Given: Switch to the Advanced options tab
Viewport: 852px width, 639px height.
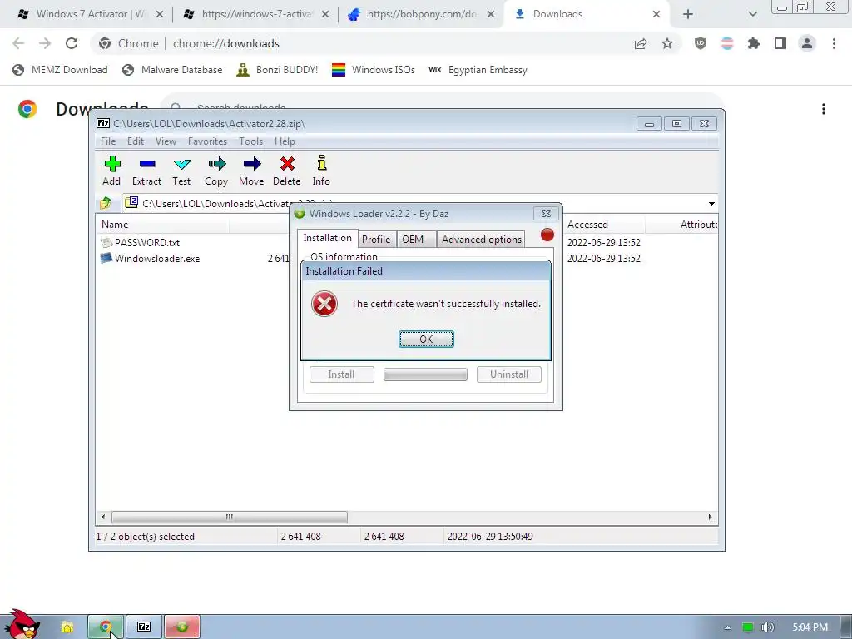Looking at the screenshot, I should coord(482,240).
